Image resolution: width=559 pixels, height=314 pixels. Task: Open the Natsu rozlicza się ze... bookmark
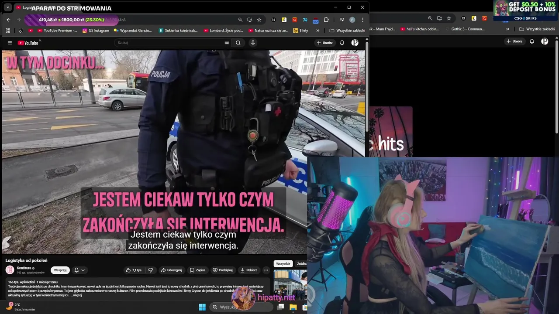pos(269,31)
